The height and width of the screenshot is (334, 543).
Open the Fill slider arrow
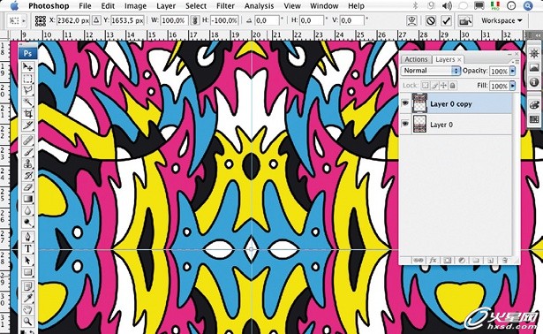click(513, 86)
